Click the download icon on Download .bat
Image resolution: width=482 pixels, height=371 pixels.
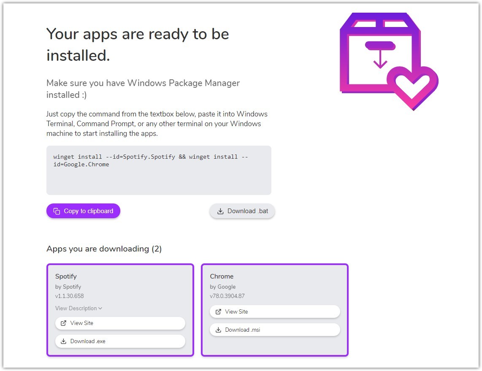click(221, 211)
